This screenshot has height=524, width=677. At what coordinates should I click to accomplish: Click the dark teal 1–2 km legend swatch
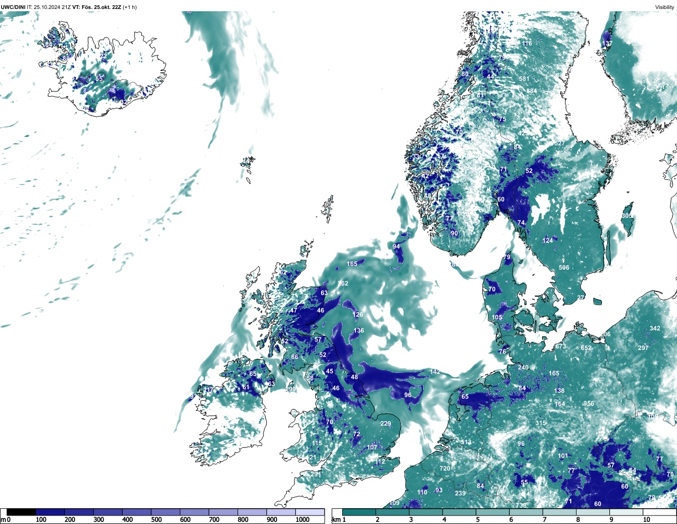(x=359, y=512)
